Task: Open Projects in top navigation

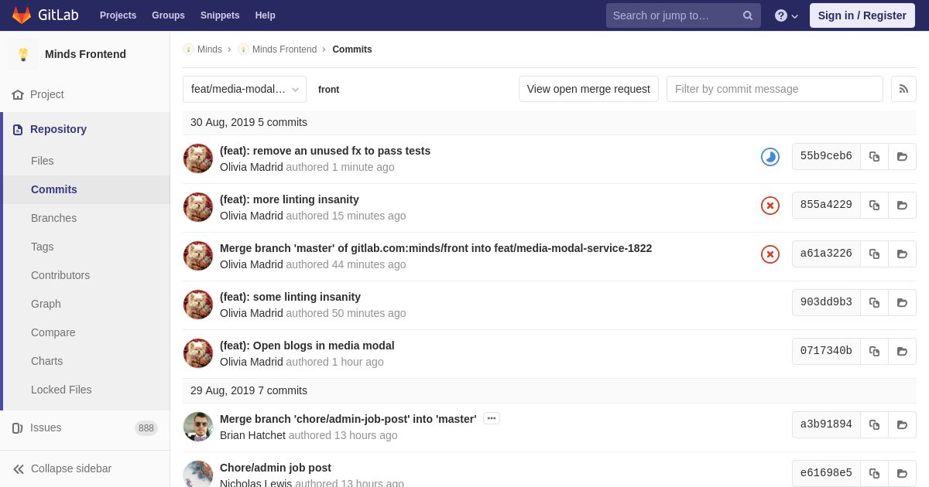Action: pyautogui.click(x=118, y=15)
